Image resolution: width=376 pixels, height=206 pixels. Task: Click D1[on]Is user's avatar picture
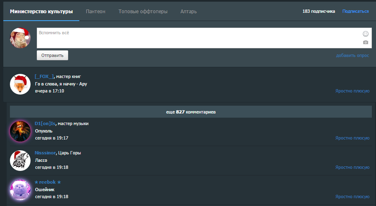click(20, 131)
